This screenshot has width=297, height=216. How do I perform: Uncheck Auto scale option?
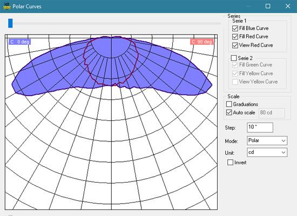pos(229,112)
